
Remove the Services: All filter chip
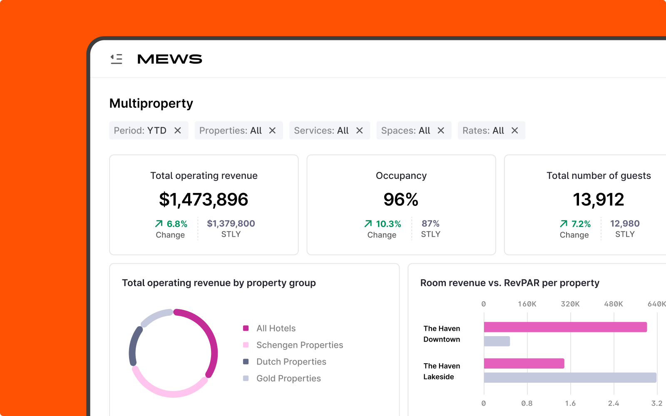[x=360, y=131]
